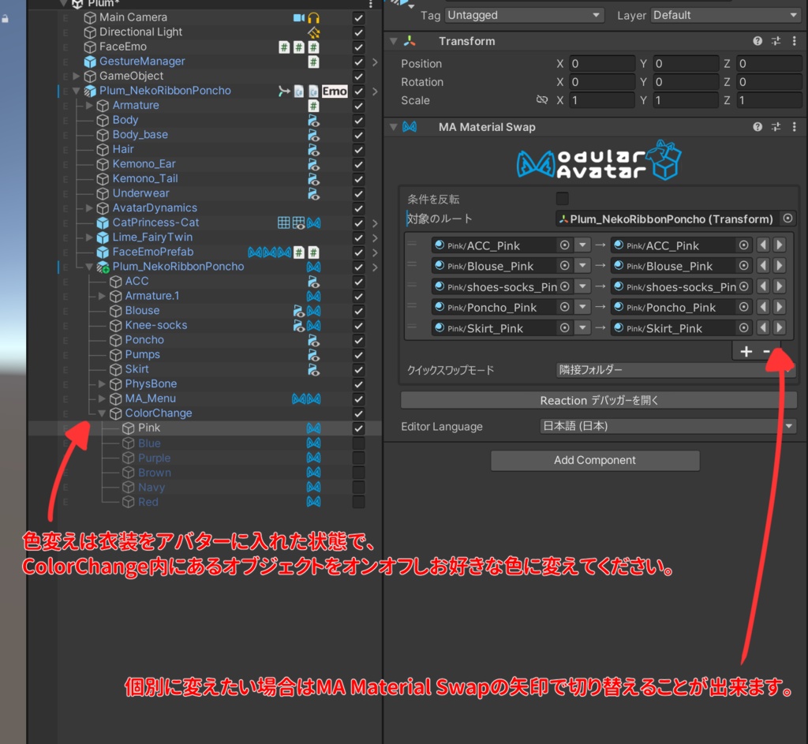Click the grid icon on CatPrincess-Cat row
Screen dimensions: 808x744
tap(283, 222)
